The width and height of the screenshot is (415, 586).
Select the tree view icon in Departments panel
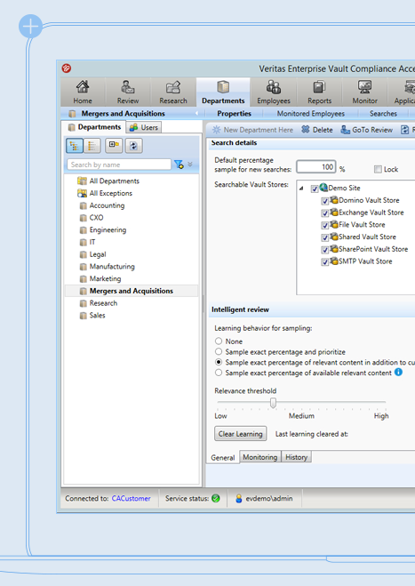pyautogui.click(x=75, y=145)
